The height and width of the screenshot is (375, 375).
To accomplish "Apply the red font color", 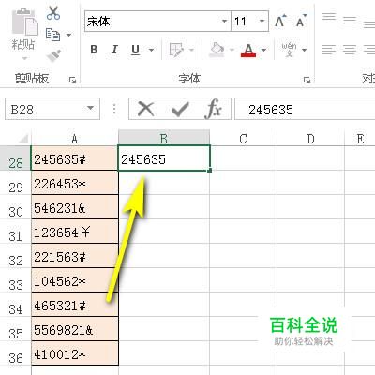I will pos(248,50).
